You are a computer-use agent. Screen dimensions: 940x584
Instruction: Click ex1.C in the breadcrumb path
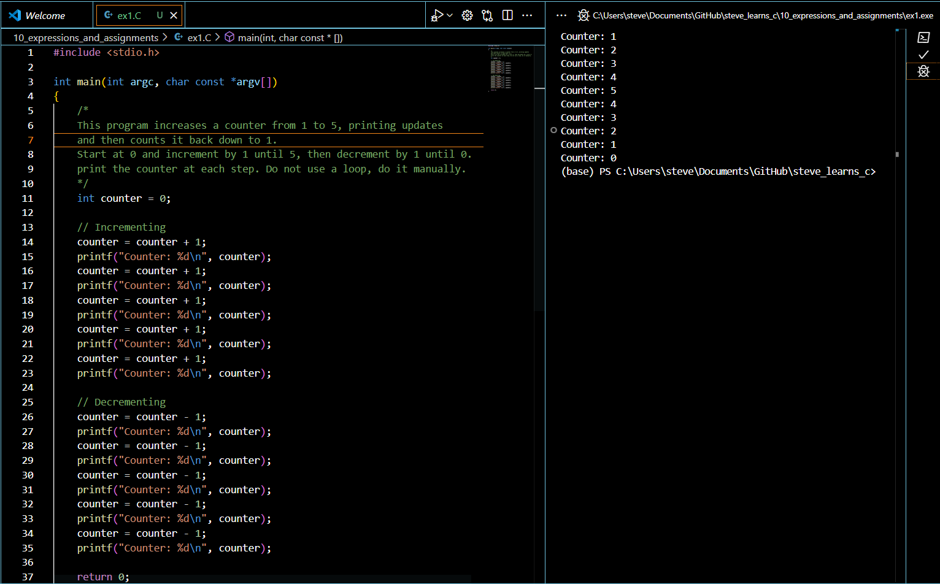[199, 37]
